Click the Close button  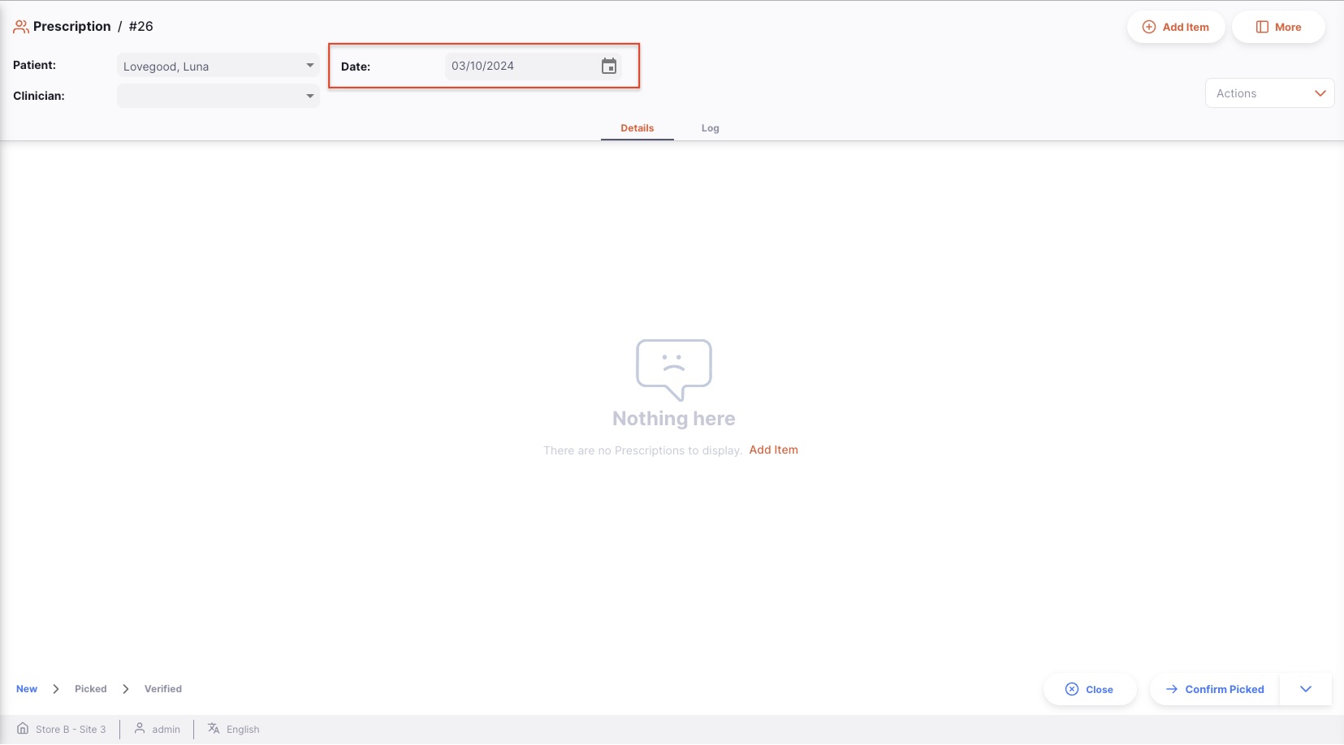pyautogui.click(x=1089, y=689)
